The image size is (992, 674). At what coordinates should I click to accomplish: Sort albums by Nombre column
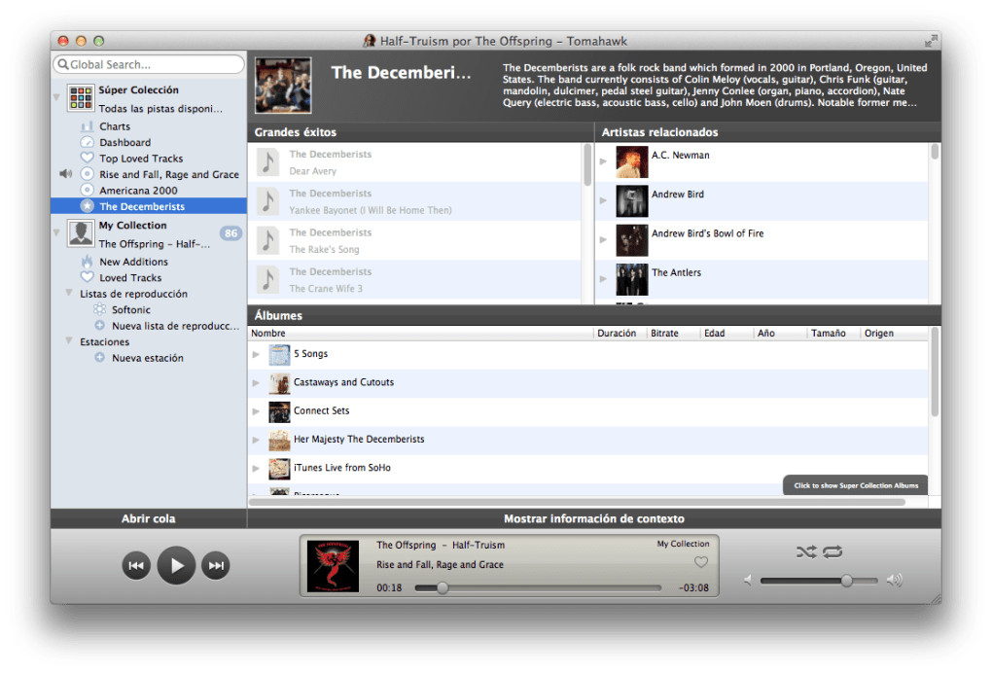click(421, 334)
